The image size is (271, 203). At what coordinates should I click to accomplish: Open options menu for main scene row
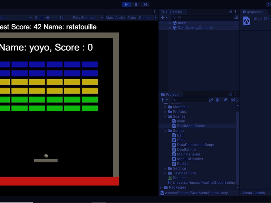click(236, 23)
